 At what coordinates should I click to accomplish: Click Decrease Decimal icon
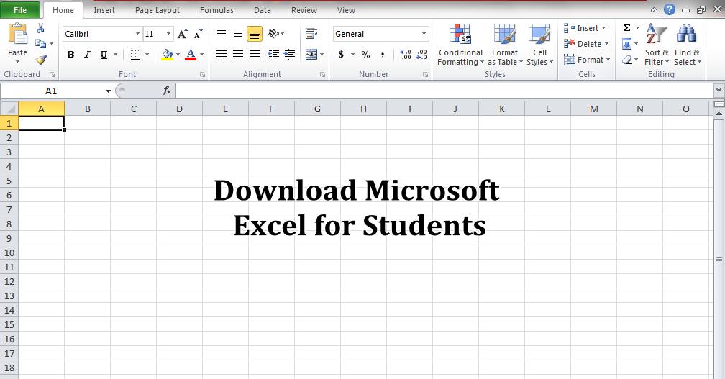pyautogui.click(x=421, y=55)
